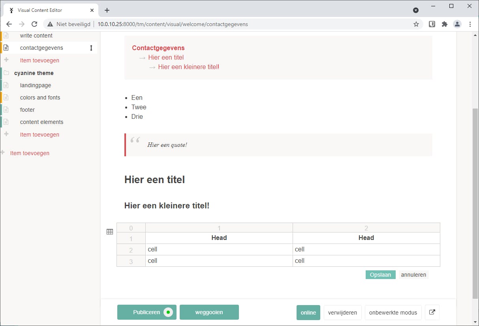Open the external link icon at bottom right
The height and width of the screenshot is (326, 479).
(432, 312)
